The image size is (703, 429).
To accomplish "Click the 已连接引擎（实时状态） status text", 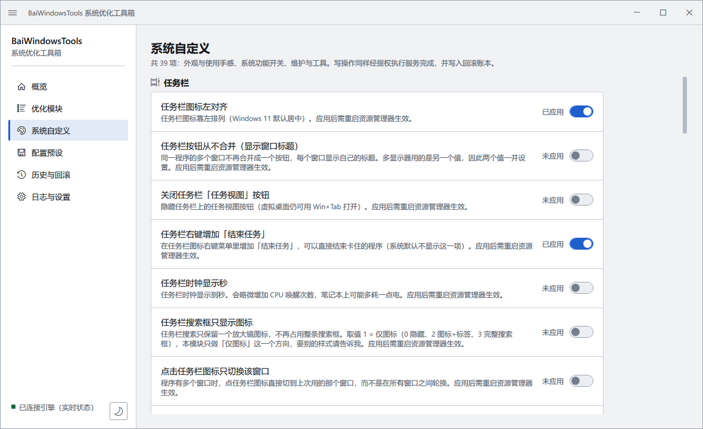I will (57, 408).
